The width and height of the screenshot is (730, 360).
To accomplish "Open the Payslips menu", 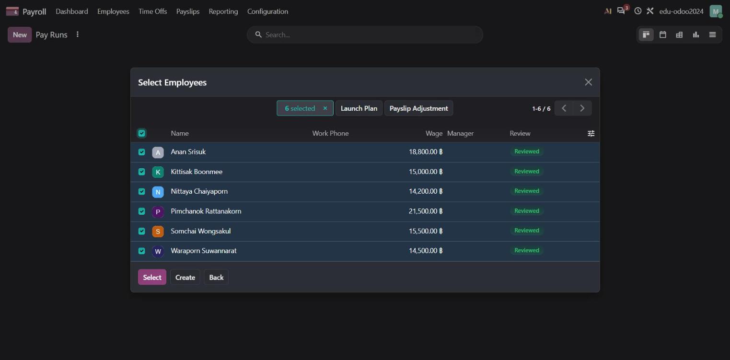I will click(x=188, y=11).
